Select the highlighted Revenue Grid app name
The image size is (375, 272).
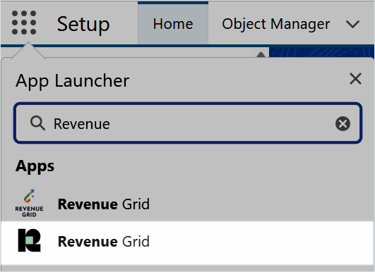[104, 242]
